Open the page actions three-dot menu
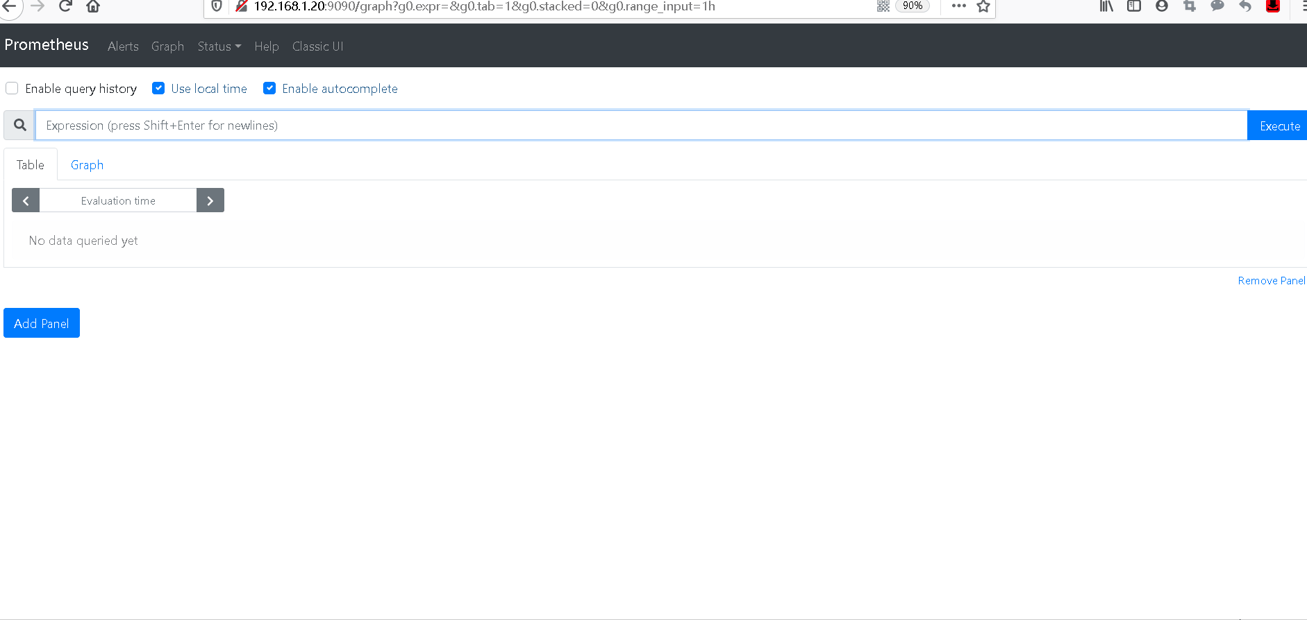 tap(959, 6)
